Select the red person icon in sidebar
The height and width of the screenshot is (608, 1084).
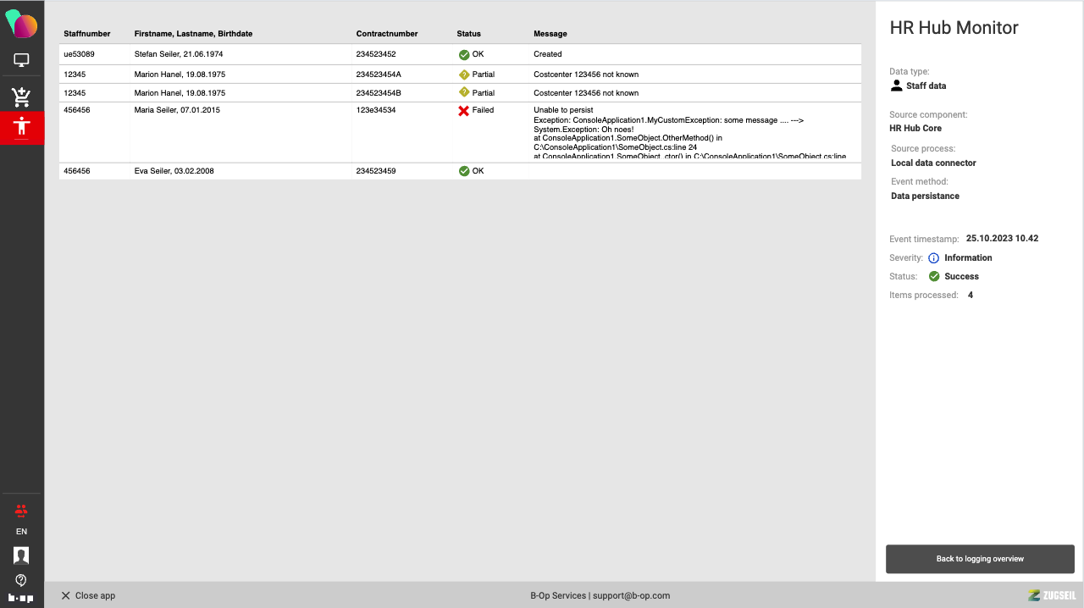click(21, 128)
